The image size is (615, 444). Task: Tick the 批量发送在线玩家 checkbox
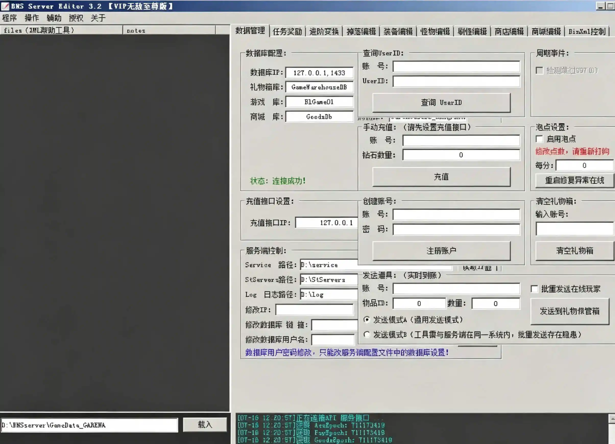click(534, 289)
